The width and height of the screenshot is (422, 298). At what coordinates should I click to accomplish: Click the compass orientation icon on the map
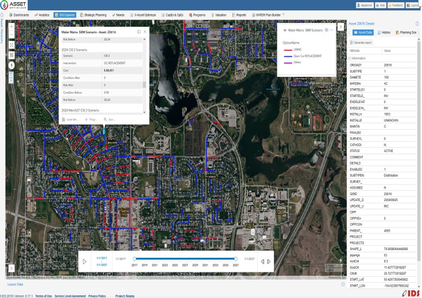(x=11, y=65)
